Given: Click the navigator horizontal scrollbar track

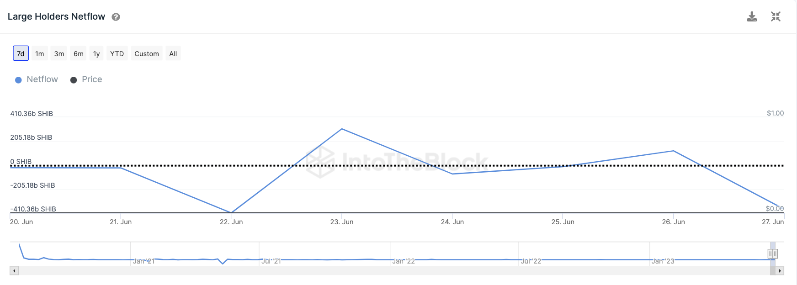Looking at the screenshot, I should pos(394,271).
